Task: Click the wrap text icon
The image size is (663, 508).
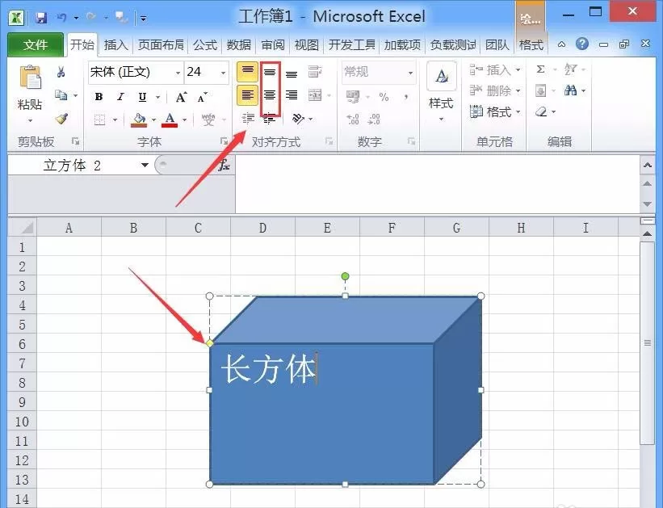Action: pyautogui.click(x=315, y=72)
